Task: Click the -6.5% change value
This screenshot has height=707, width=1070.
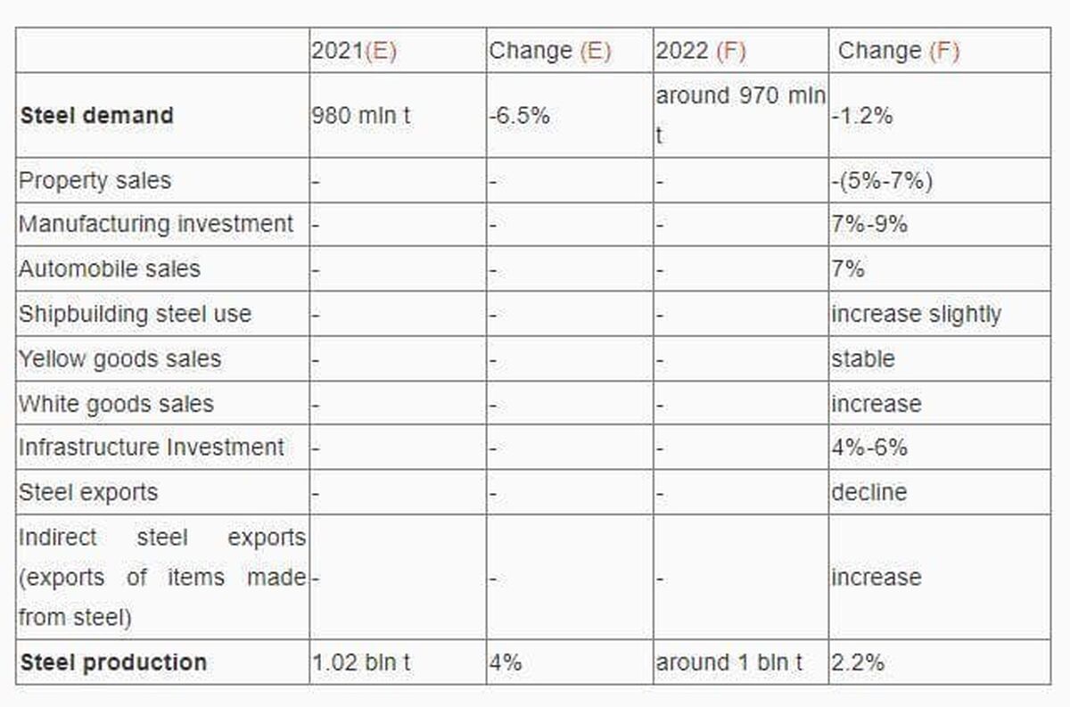Action: (519, 116)
